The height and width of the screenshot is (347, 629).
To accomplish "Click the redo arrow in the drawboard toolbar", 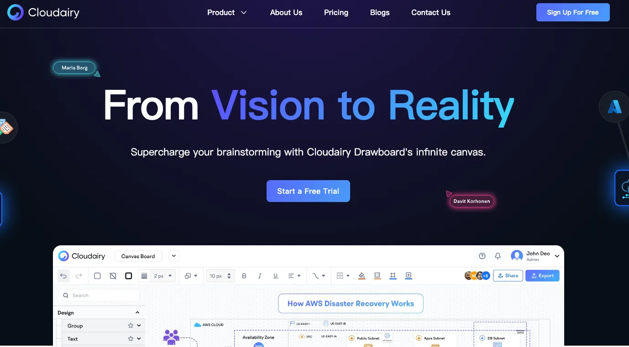I will click(x=79, y=276).
